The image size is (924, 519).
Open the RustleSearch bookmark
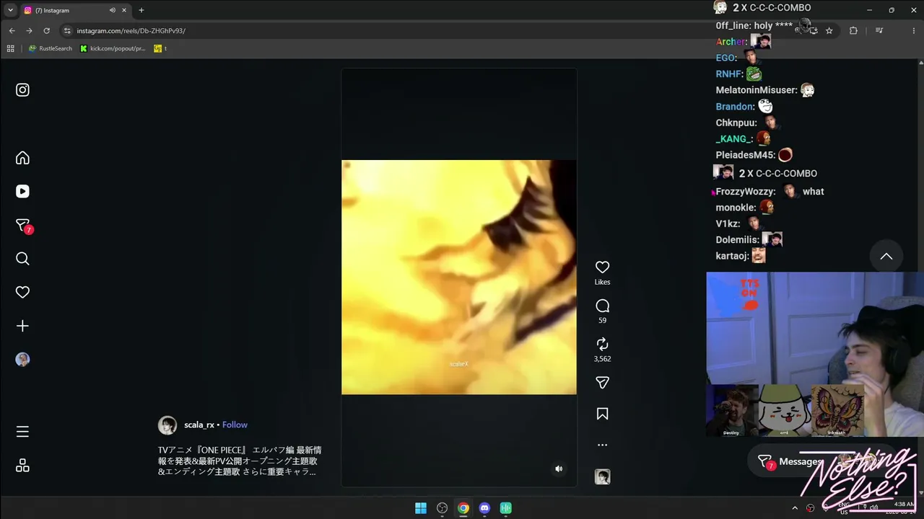pyautogui.click(x=50, y=48)
